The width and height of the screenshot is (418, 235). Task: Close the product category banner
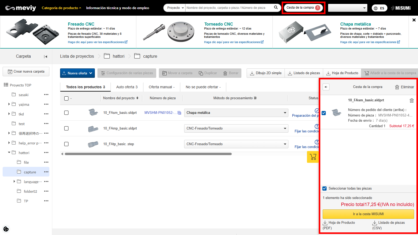414,20
